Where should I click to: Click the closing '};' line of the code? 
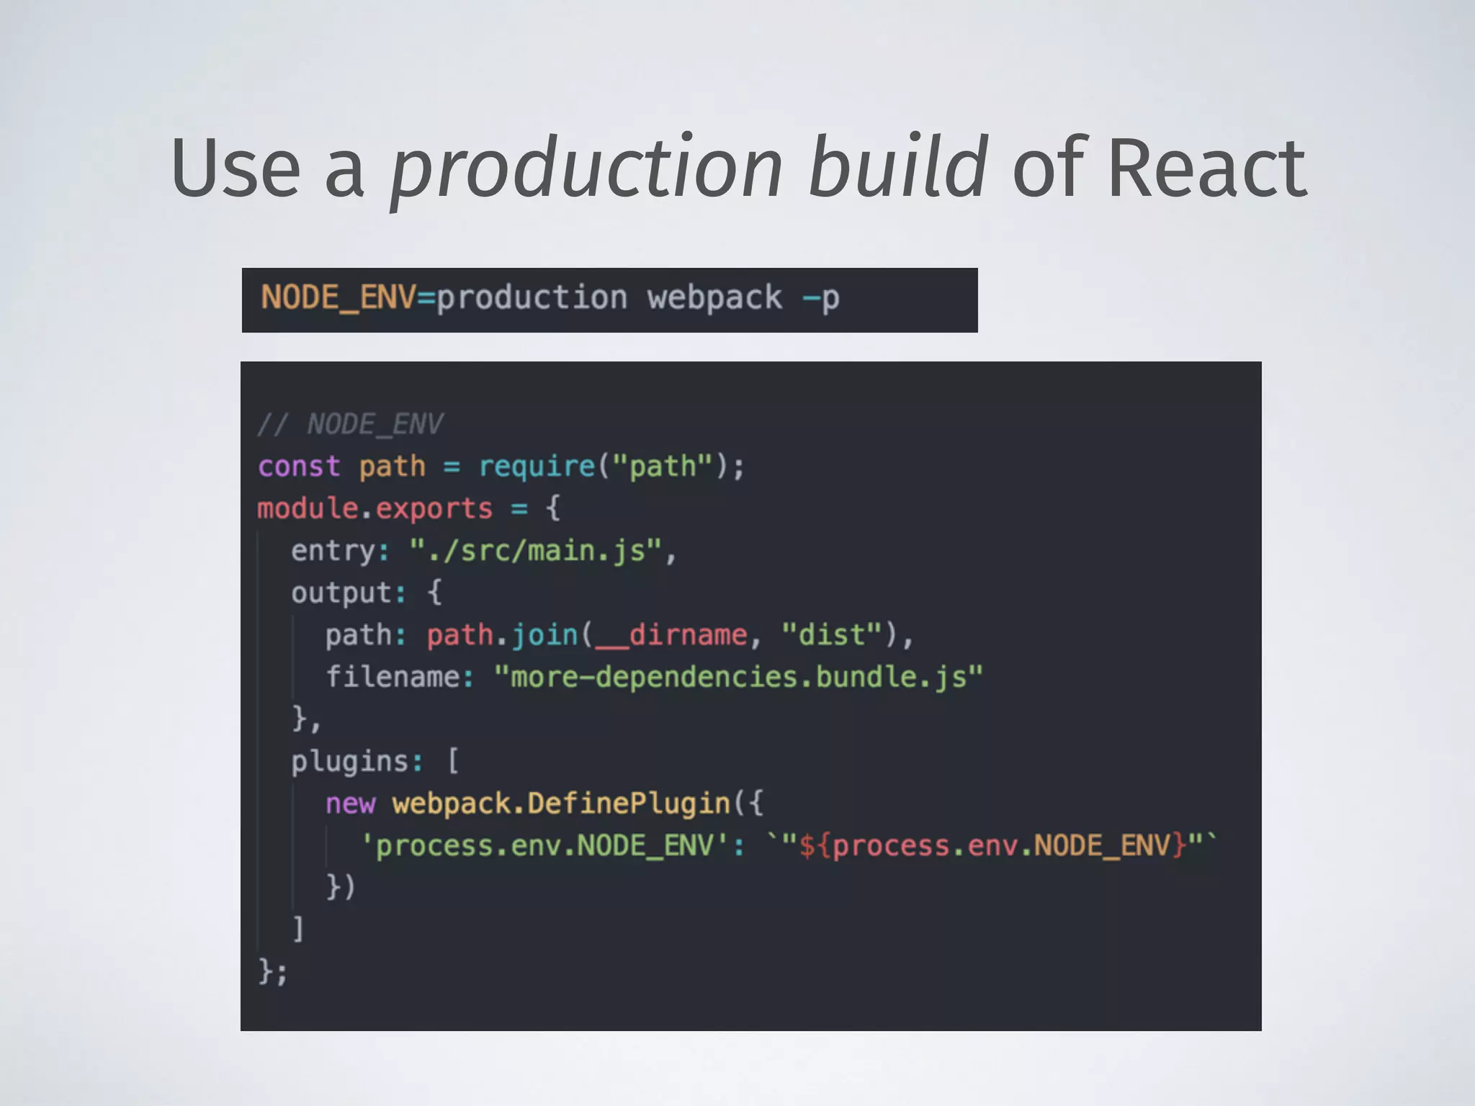pos(273,971)
